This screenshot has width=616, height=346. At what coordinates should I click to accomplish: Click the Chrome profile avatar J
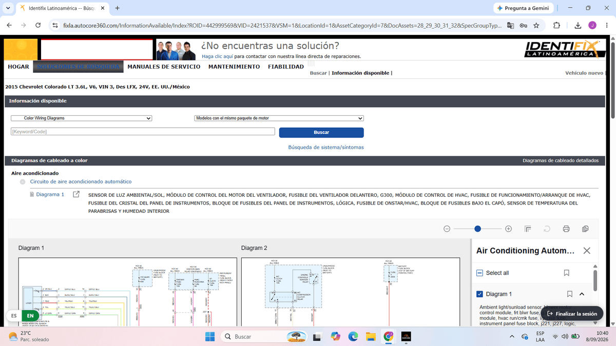(x=592, y=25)
